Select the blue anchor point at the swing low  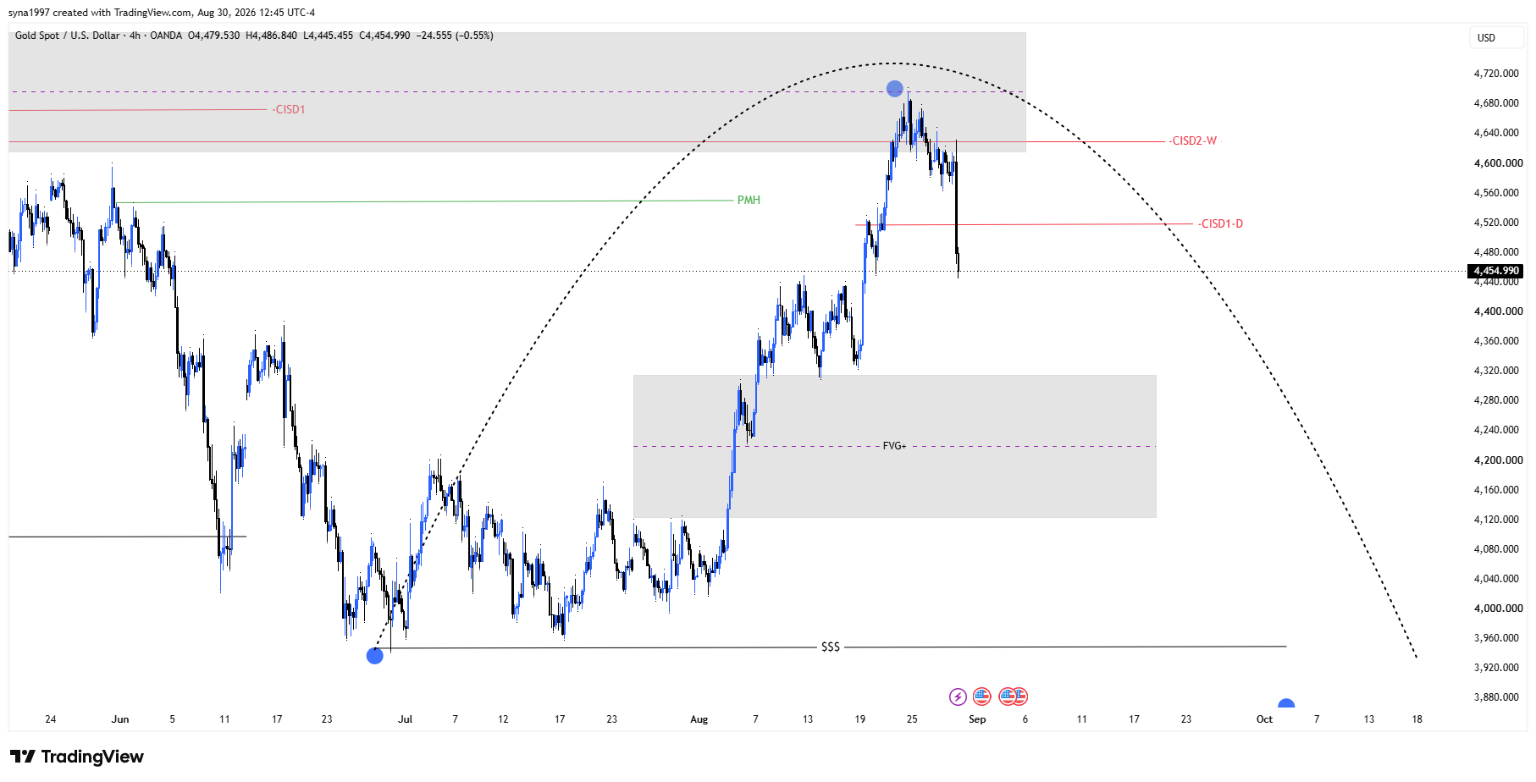[x=375, y=656]
